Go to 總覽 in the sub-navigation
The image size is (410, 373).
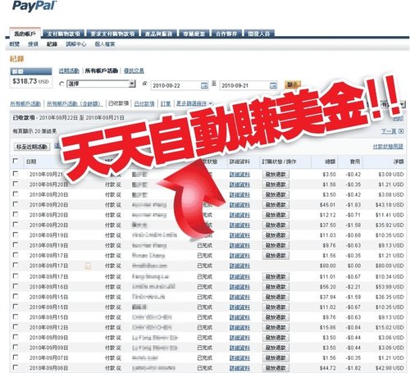[15, 44]
